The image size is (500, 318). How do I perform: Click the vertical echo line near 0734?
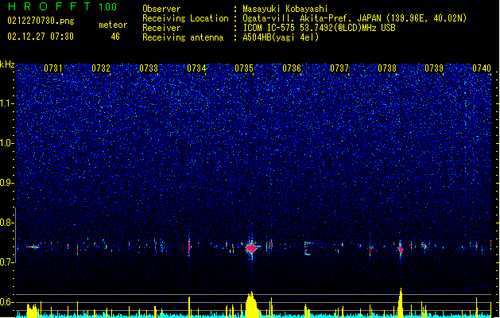coord(189,246)
